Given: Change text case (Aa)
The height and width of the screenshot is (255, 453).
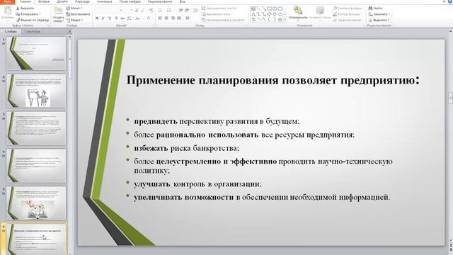Looking at the screenshot, I should pyautogui.click(x=138, y=18).
